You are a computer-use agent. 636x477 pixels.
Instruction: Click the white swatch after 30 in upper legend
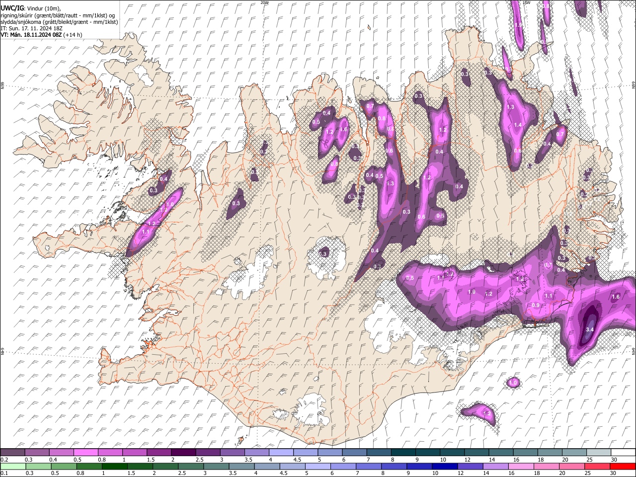624,452
